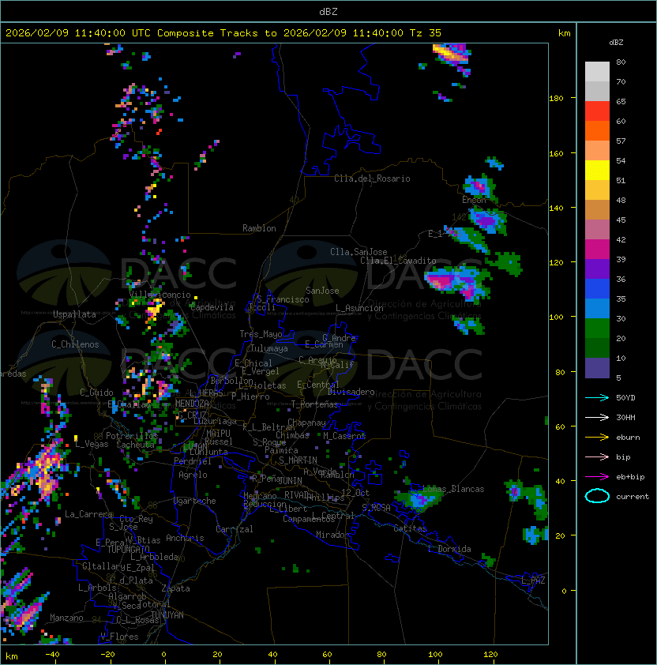This screenshot has height=665, width=657.
Task: Select the 'JUNIN' place label
Action: 291,480
